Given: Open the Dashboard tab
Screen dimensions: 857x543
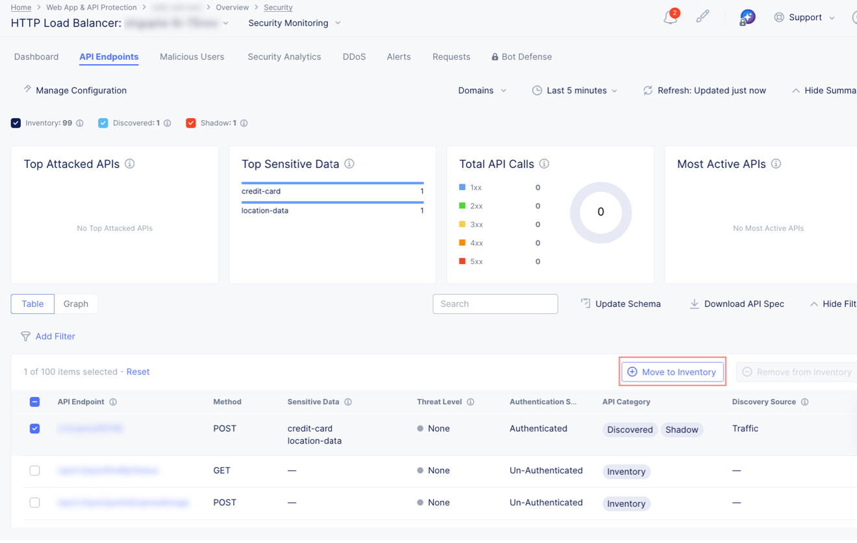Looking at the screenshot, I should pyautogui.click(x=36, y=57).
